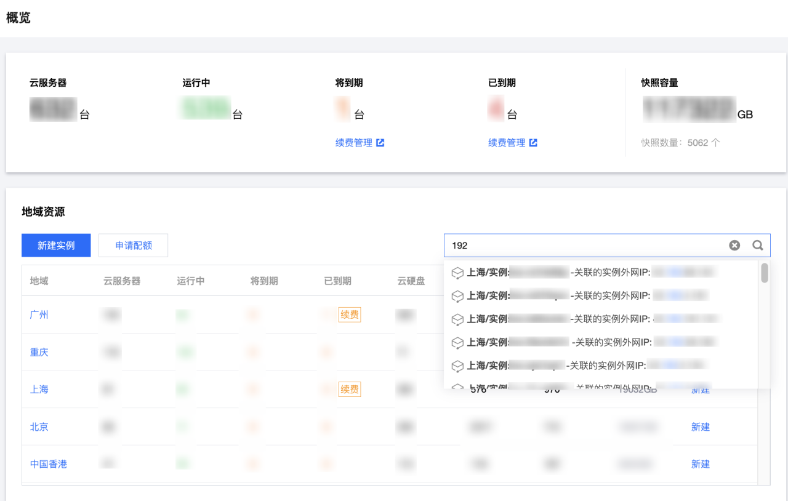
Task: Open 新建 link in the 北京 row
Action: (x=701, y=427)
